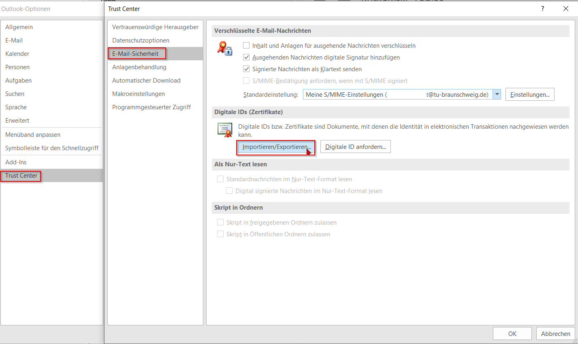Enable Inhalt und Anlagen verschlüsseln checkbox
578x344 pixels.
(246, 45)
